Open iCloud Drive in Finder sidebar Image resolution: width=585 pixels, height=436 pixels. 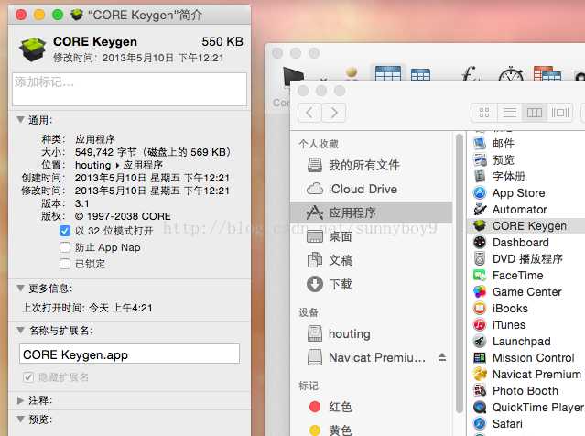[371, 189]
